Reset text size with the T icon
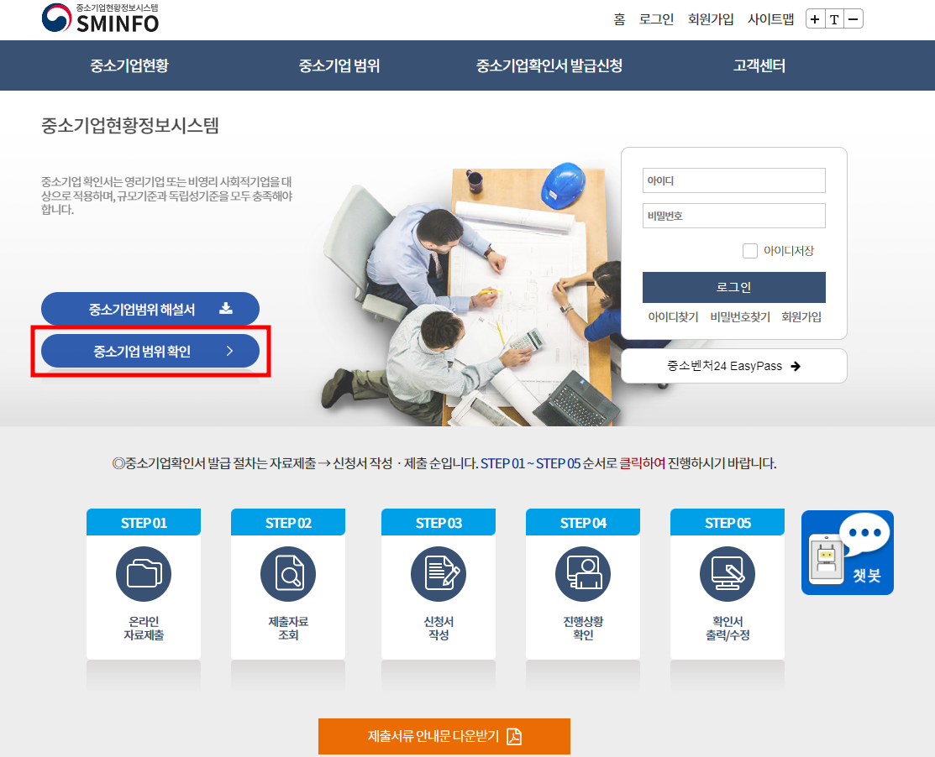935x757 pixels. (834, 19)
